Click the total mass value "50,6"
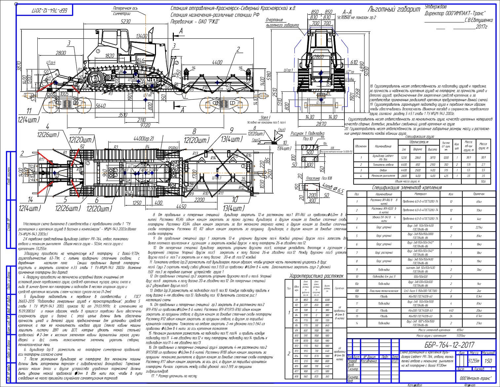Image resolution: width=500 pixels, height=387 pixels. point(483,182)
